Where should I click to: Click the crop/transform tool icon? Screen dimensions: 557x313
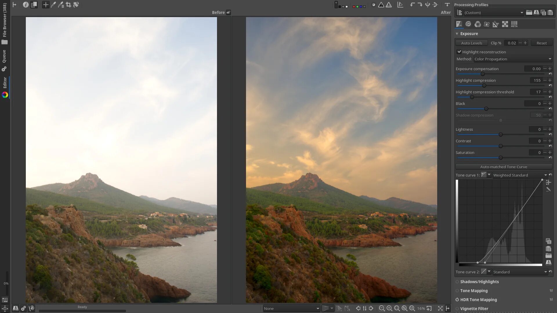68,4
